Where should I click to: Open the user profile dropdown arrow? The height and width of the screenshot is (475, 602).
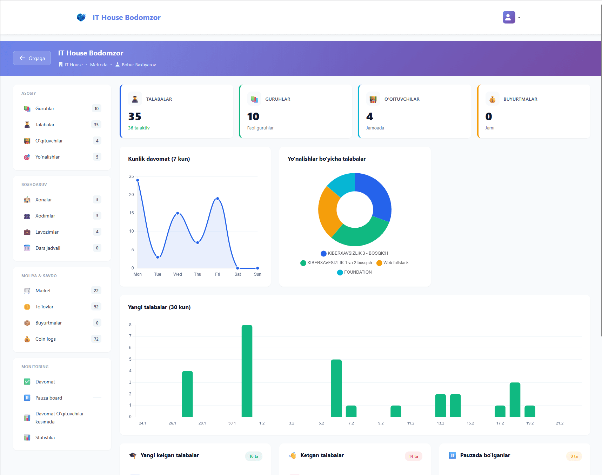click(x=519, y=17)
